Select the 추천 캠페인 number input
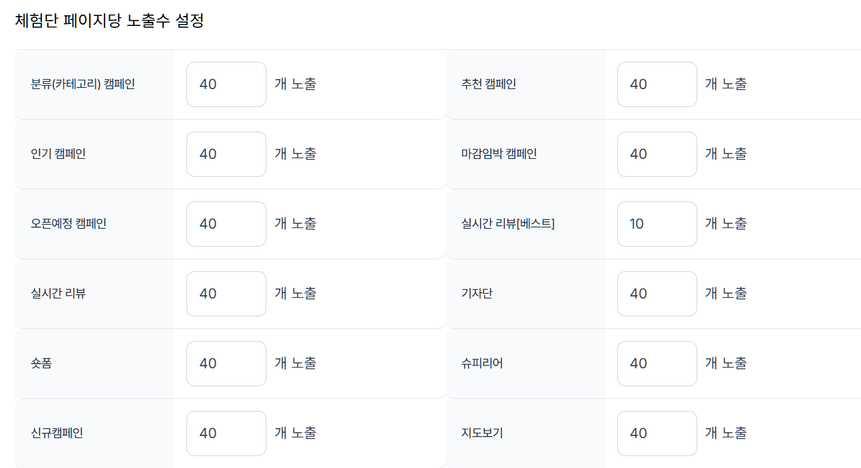 pyautogui.click(x=657, y=84)
